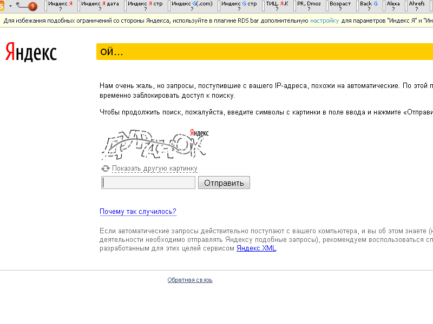Check the Индекс Я стр parameter
Screen dimensions: 433x324
point(145,6)
